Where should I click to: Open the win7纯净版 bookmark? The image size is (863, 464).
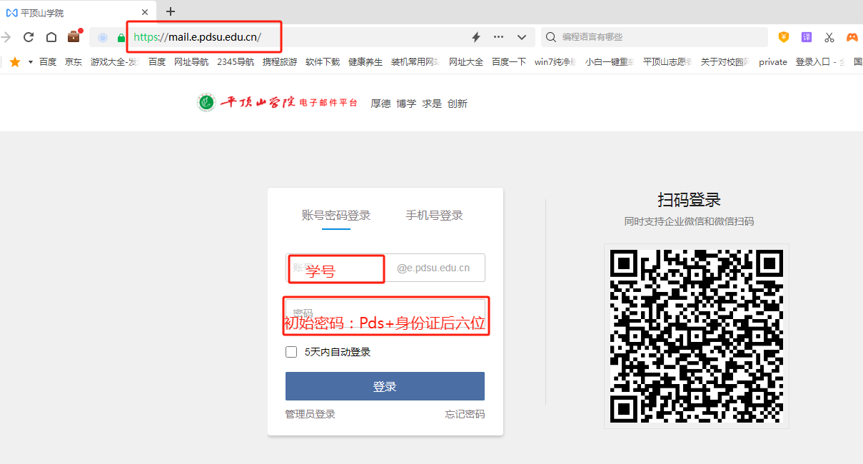click(x=555, y=62)
